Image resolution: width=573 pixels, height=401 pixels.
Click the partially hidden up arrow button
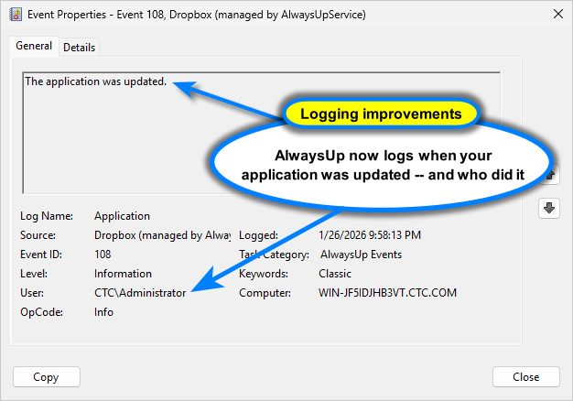[552, 174]
